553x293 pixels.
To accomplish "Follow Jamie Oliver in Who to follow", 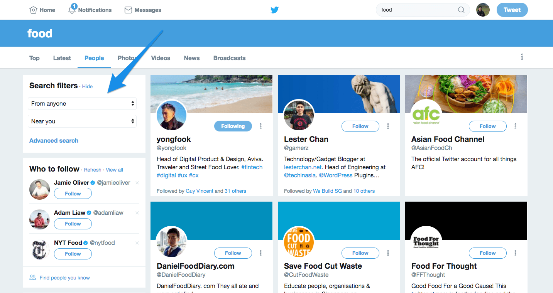I will (x=73, y=194).
